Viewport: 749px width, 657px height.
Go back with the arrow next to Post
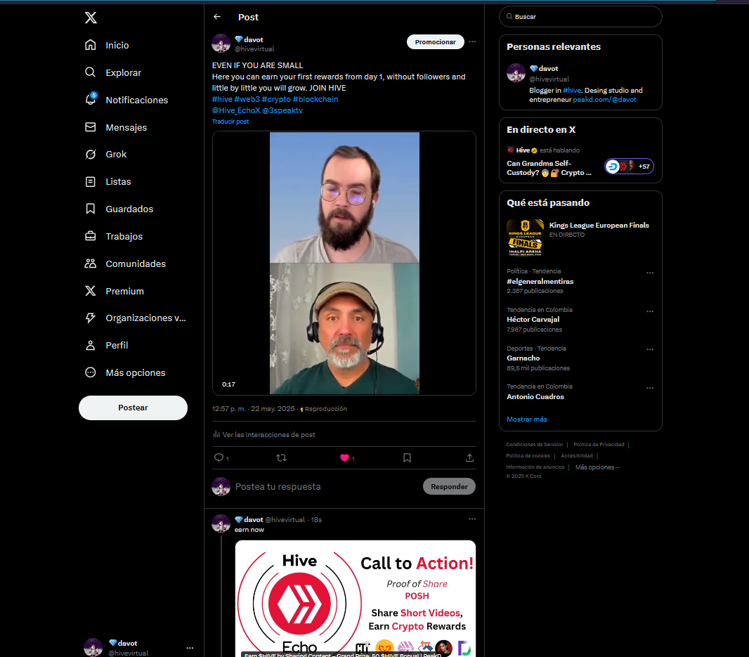(x=217, y=17)
